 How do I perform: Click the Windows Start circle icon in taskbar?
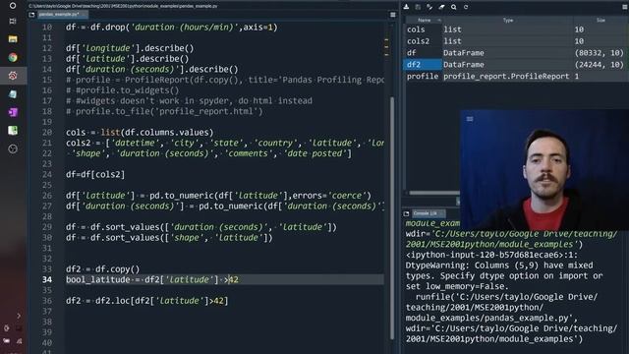(x=13, y=6)
